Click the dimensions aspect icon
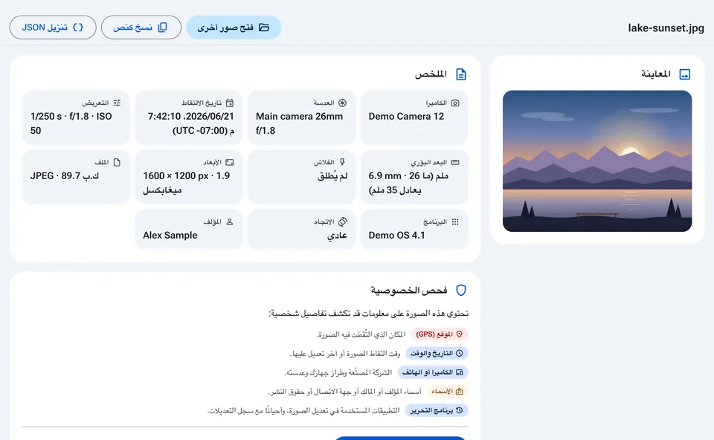 click(230, 163)
